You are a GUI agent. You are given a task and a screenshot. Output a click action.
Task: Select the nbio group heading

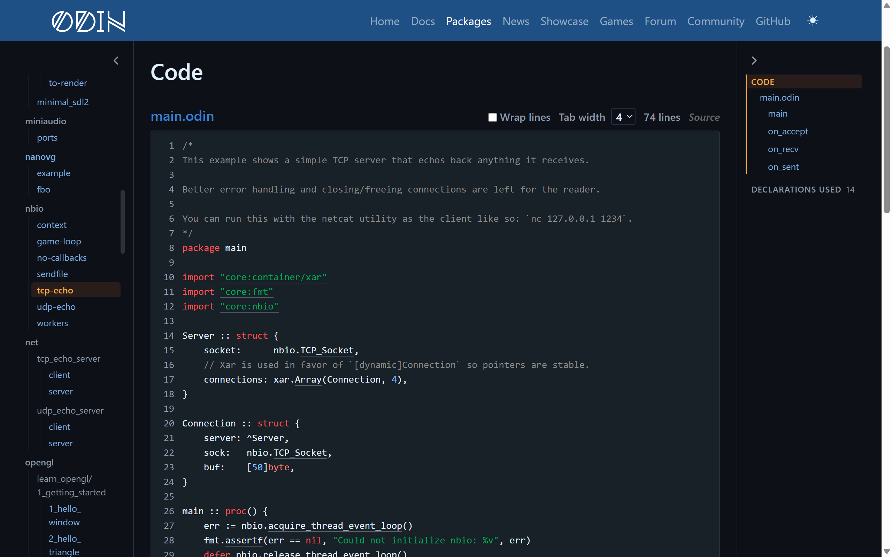(34, 209)
